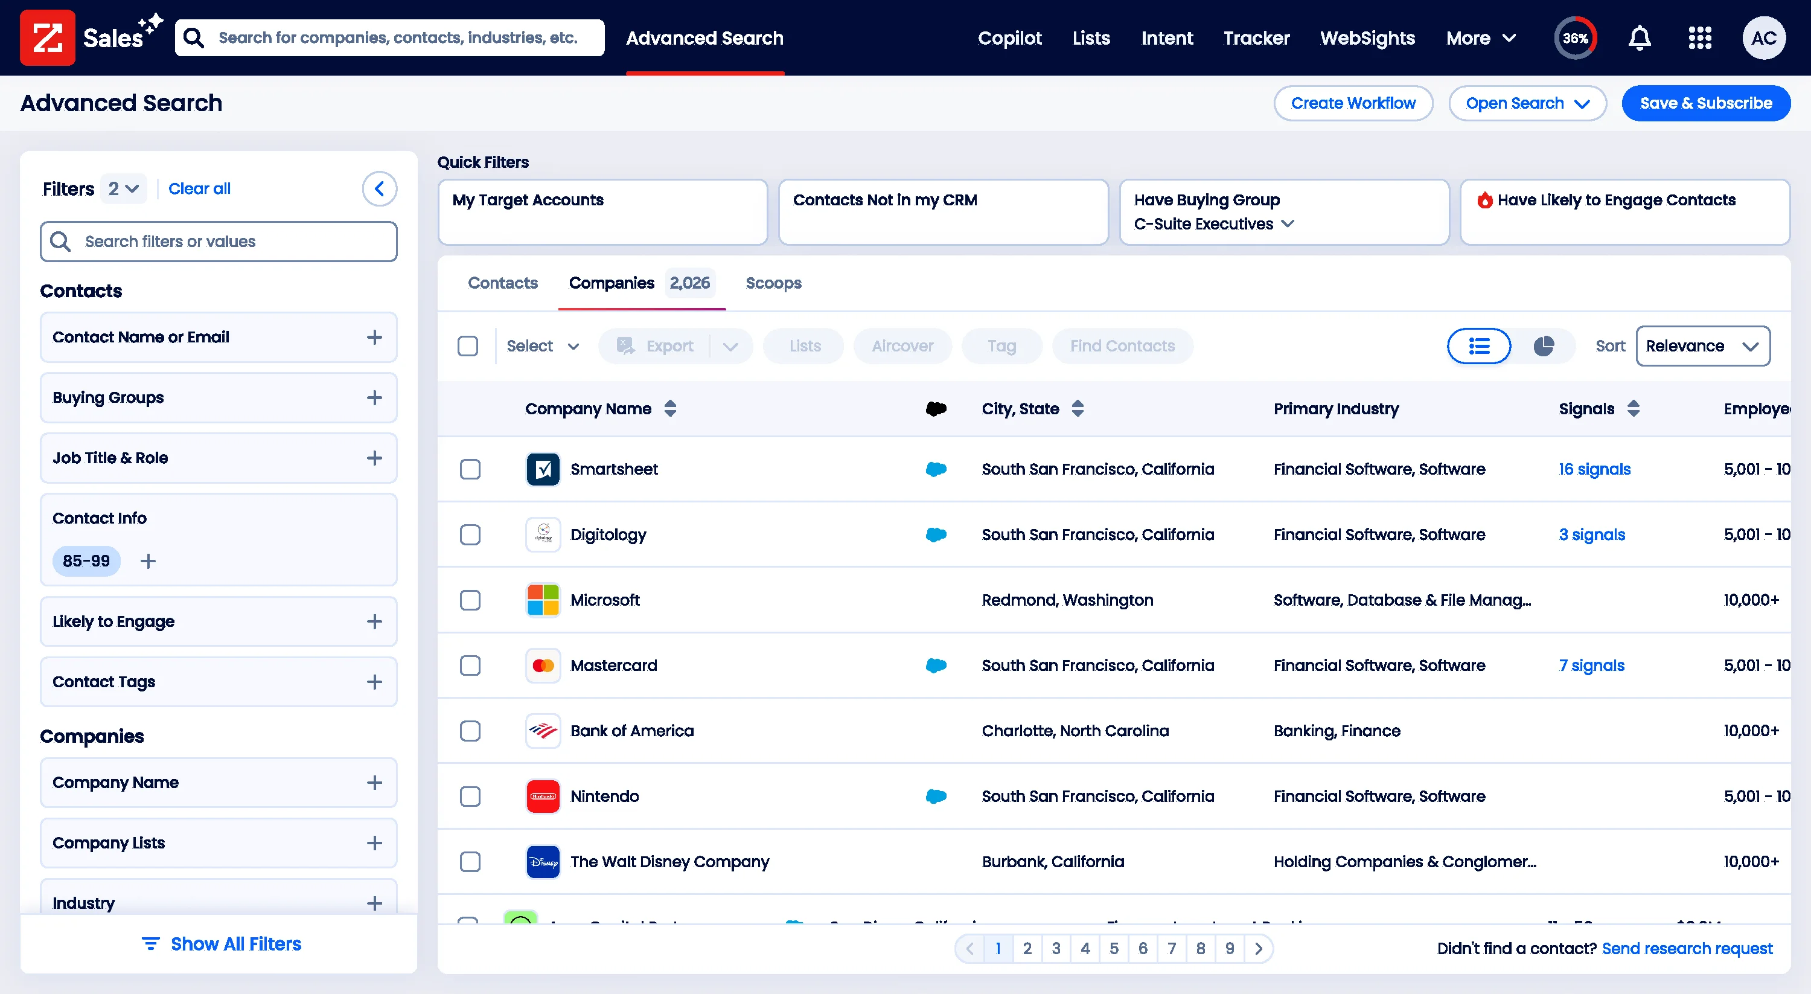This screenshot has height=994, width=1811.
Task: Click the Export icon above results
Action: coord(624,345)
